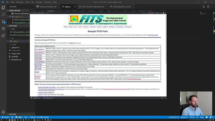
Task: Close the main.rs editor tab
Action: click(x=75, y=7)
